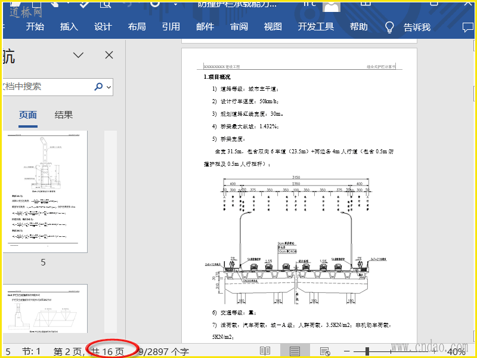Open the 帮助 ribbon tab
This screenshot has height=358, width=477.
(x=359, y=27)
